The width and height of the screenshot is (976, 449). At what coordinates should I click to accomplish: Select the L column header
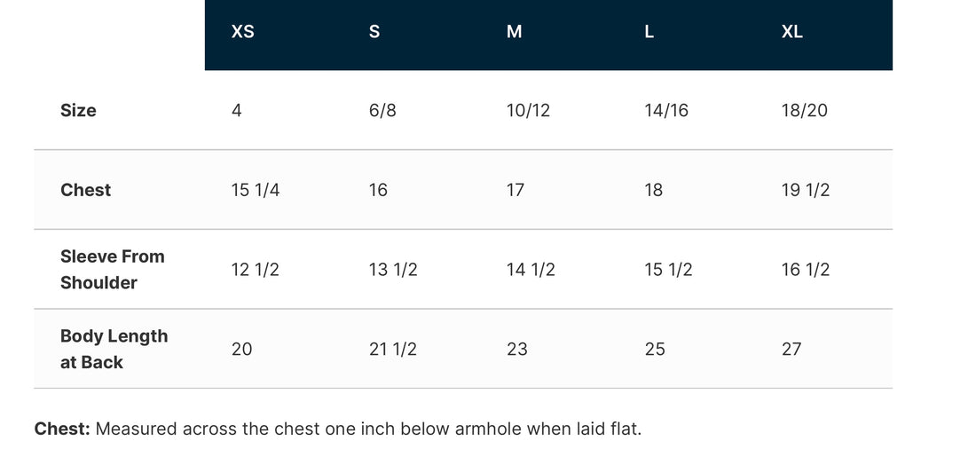tap(649, 32)
